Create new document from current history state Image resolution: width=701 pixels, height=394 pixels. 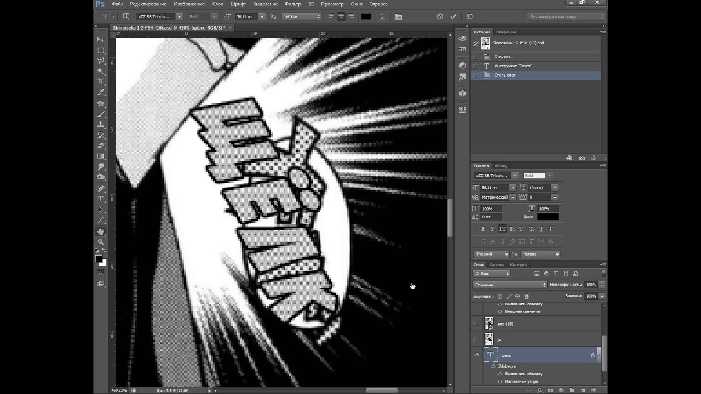click(570, 158)
